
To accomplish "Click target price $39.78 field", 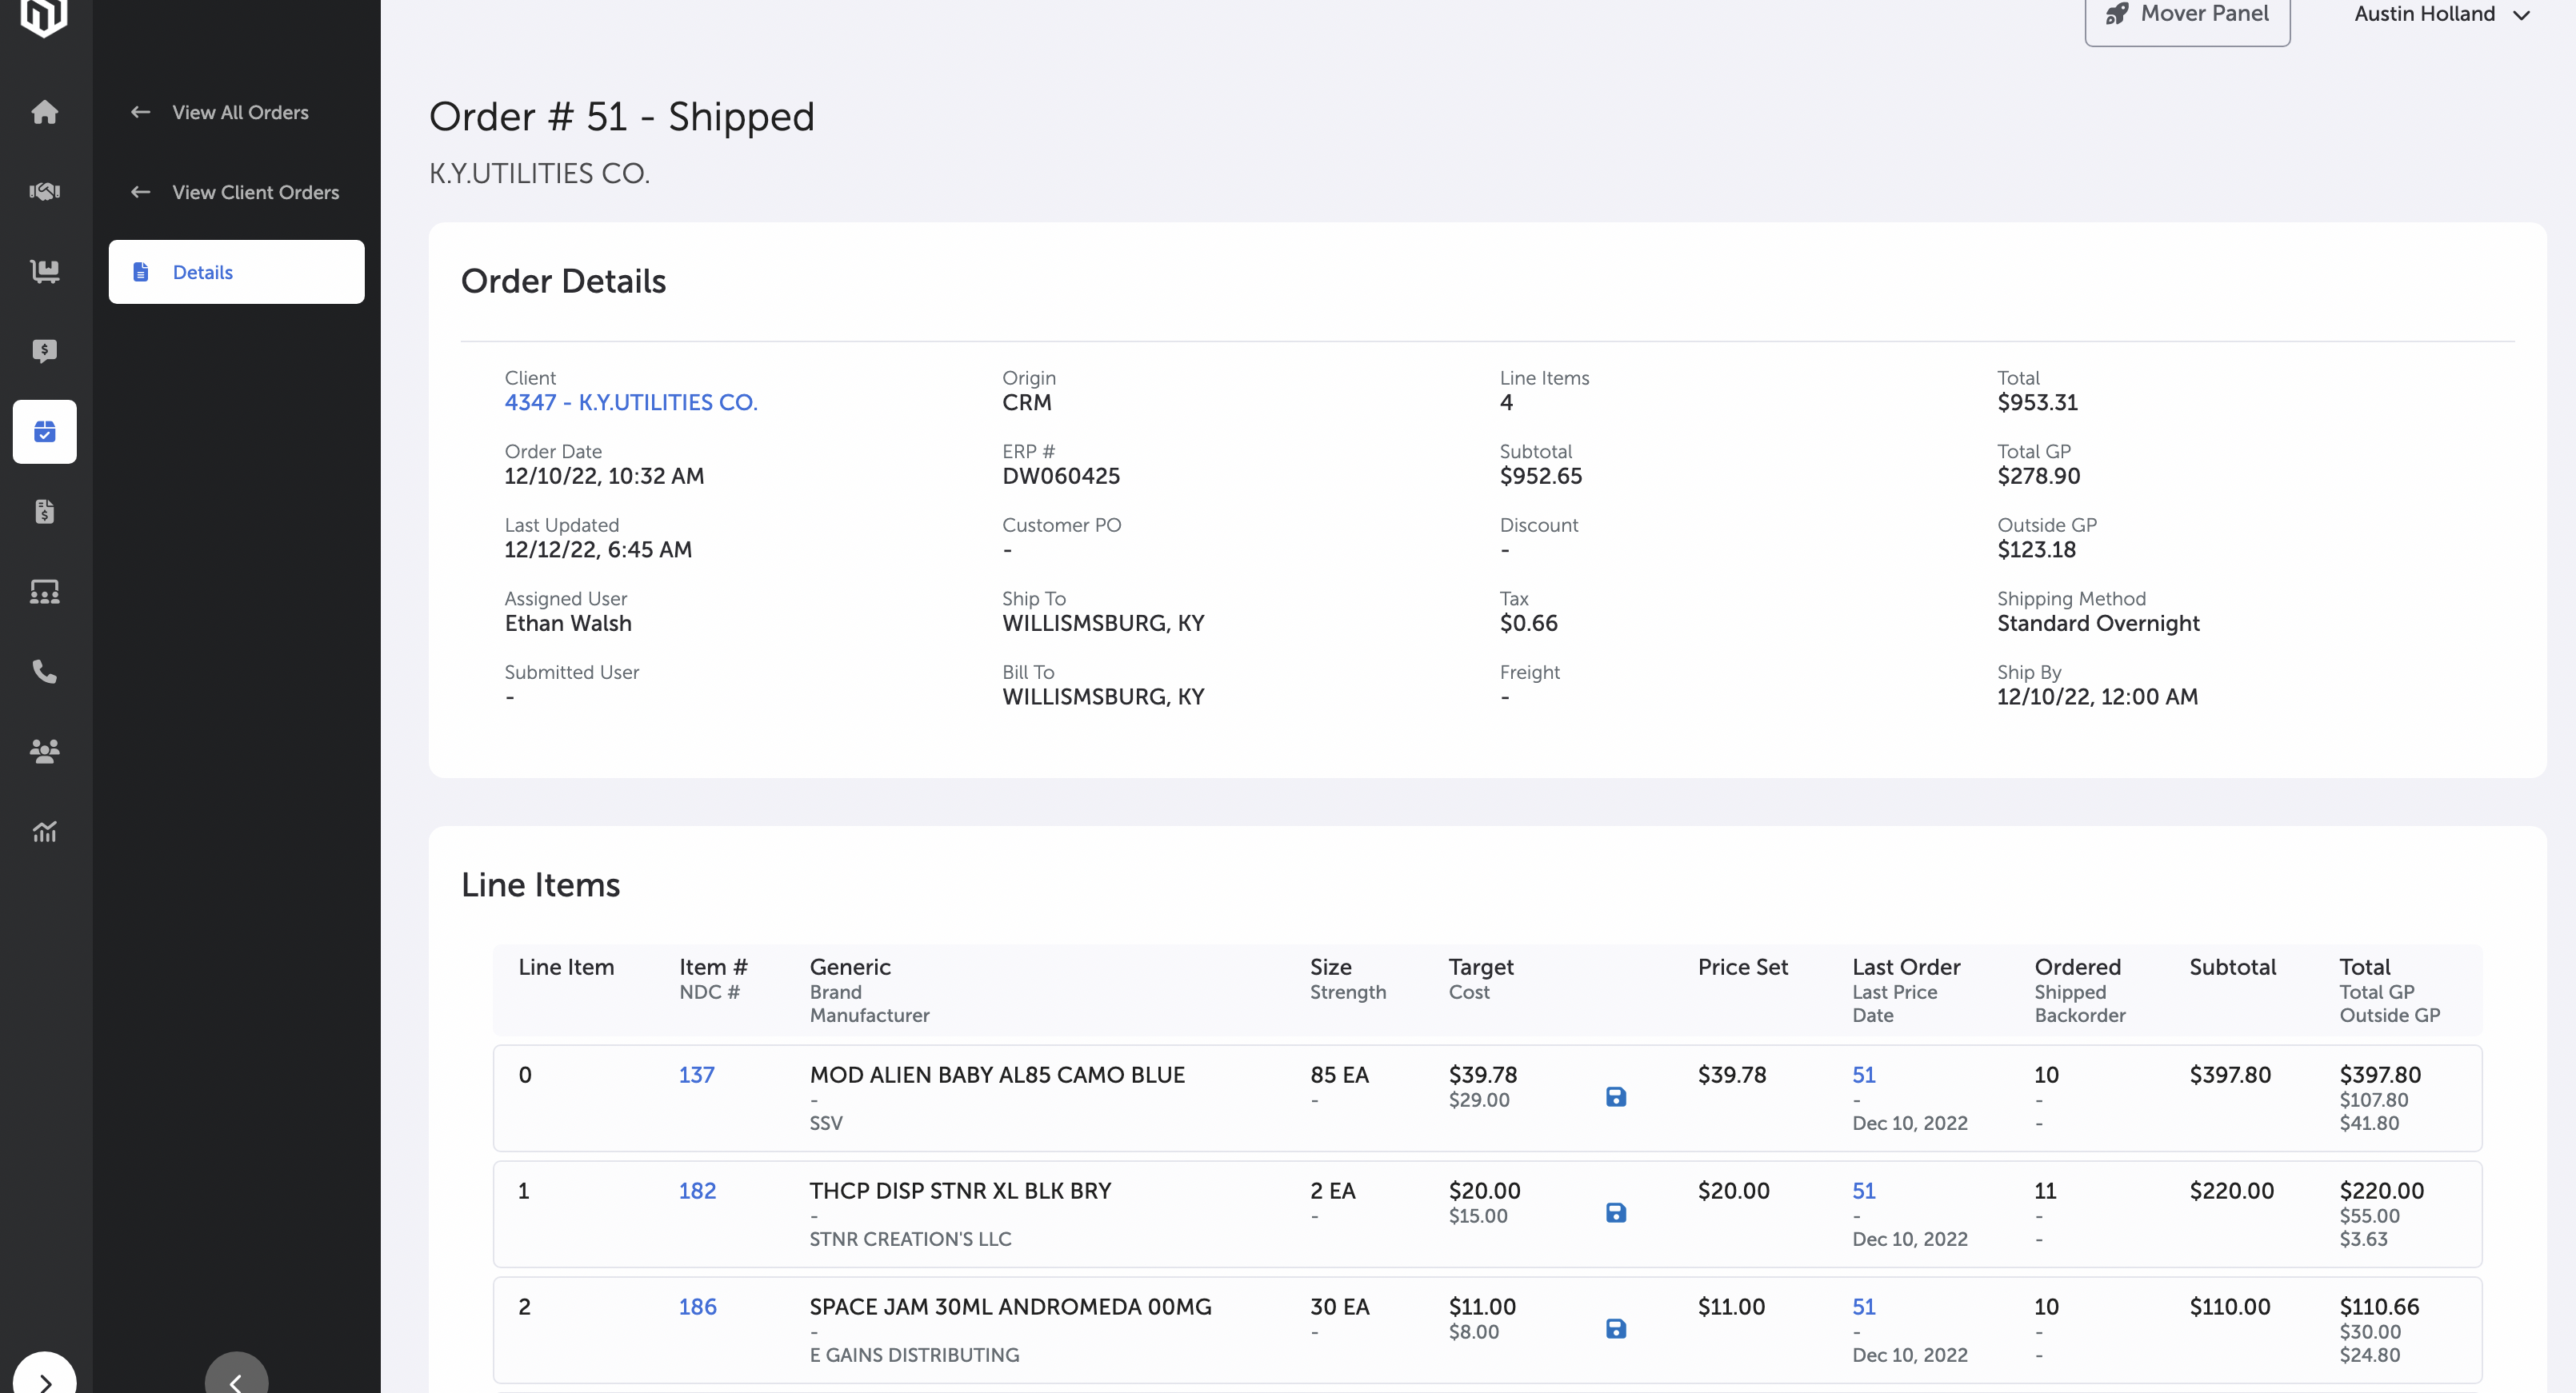I will [1482, 1076].
